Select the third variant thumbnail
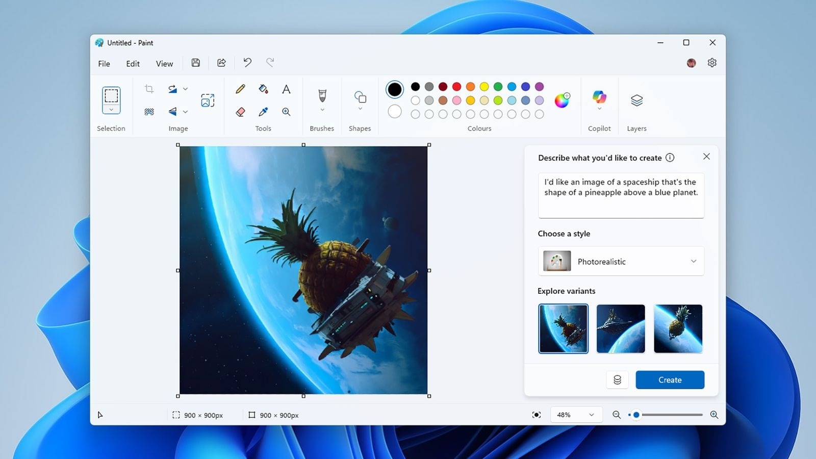This screenshot has width=816, height=459. 678,328
